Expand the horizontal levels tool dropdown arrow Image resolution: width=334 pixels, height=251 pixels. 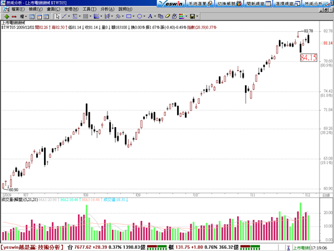coord(80,16)
